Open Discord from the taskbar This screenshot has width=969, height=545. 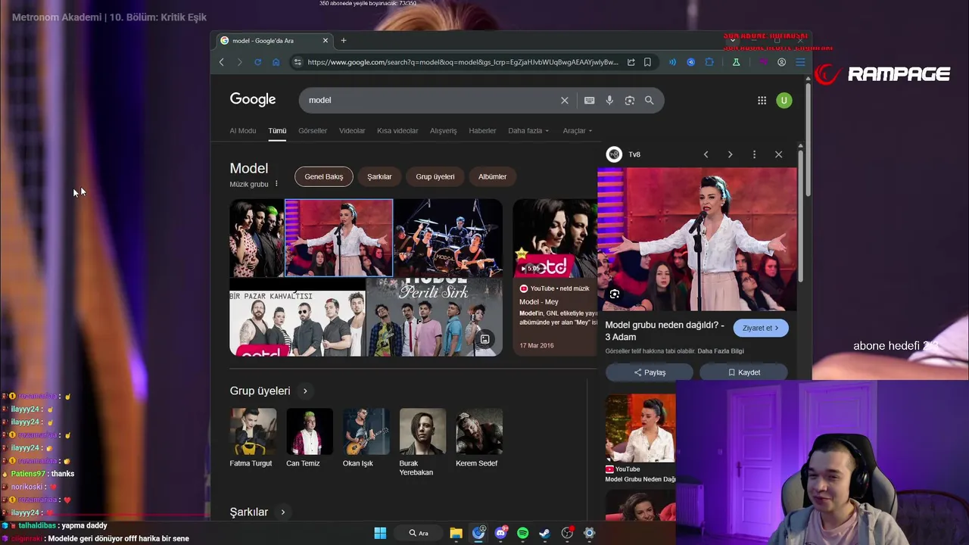click(x=500, y=533)
